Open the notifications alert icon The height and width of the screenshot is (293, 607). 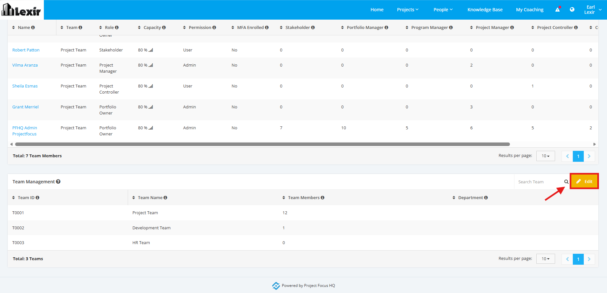pos(557,10)
